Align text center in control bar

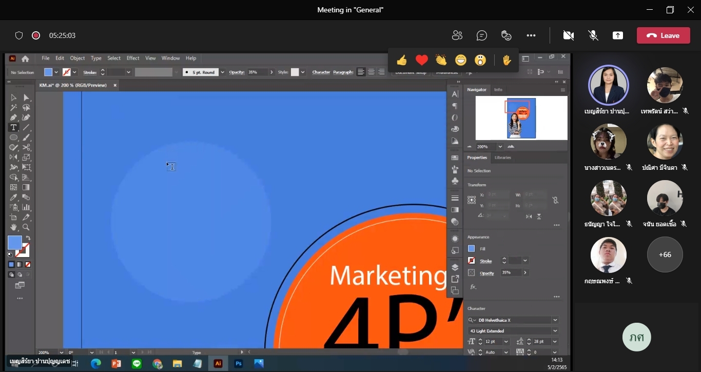pos(371,72)
